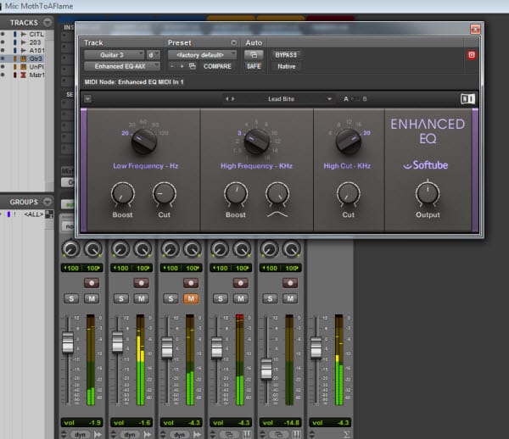Click the 'vol -1.9' volume readout
Viewport: 509px width, 439px height.
coord(81,422)
